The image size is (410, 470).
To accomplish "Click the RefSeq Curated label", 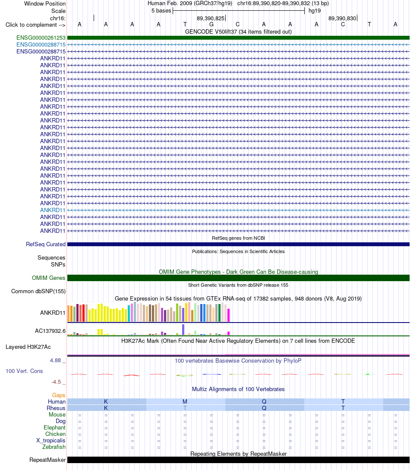I will coord(46,244).
